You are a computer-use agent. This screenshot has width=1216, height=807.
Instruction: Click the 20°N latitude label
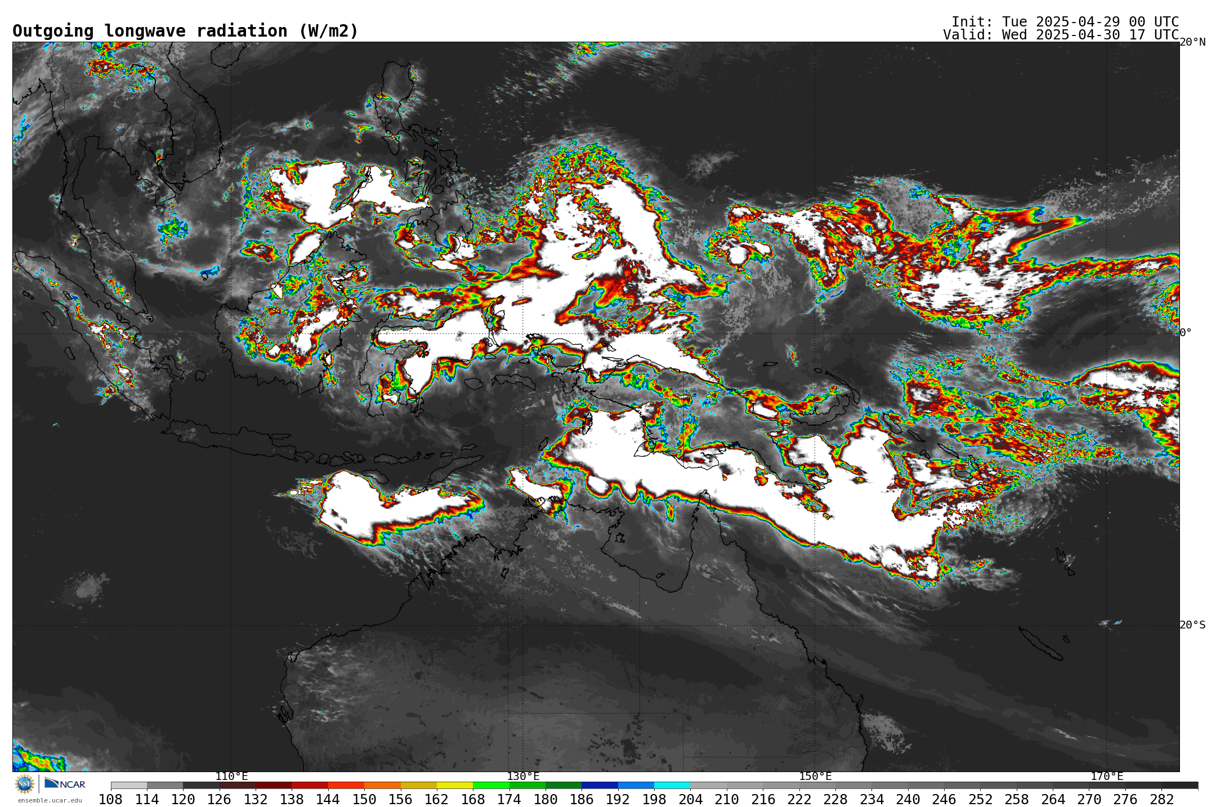click(x=1192, y=42)
